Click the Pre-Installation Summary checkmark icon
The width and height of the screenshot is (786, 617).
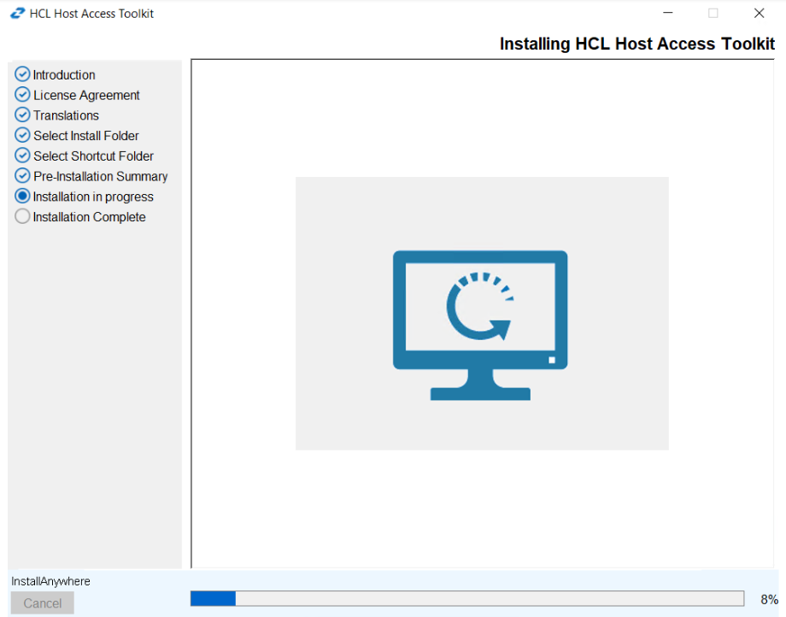(x=22, y=175)
